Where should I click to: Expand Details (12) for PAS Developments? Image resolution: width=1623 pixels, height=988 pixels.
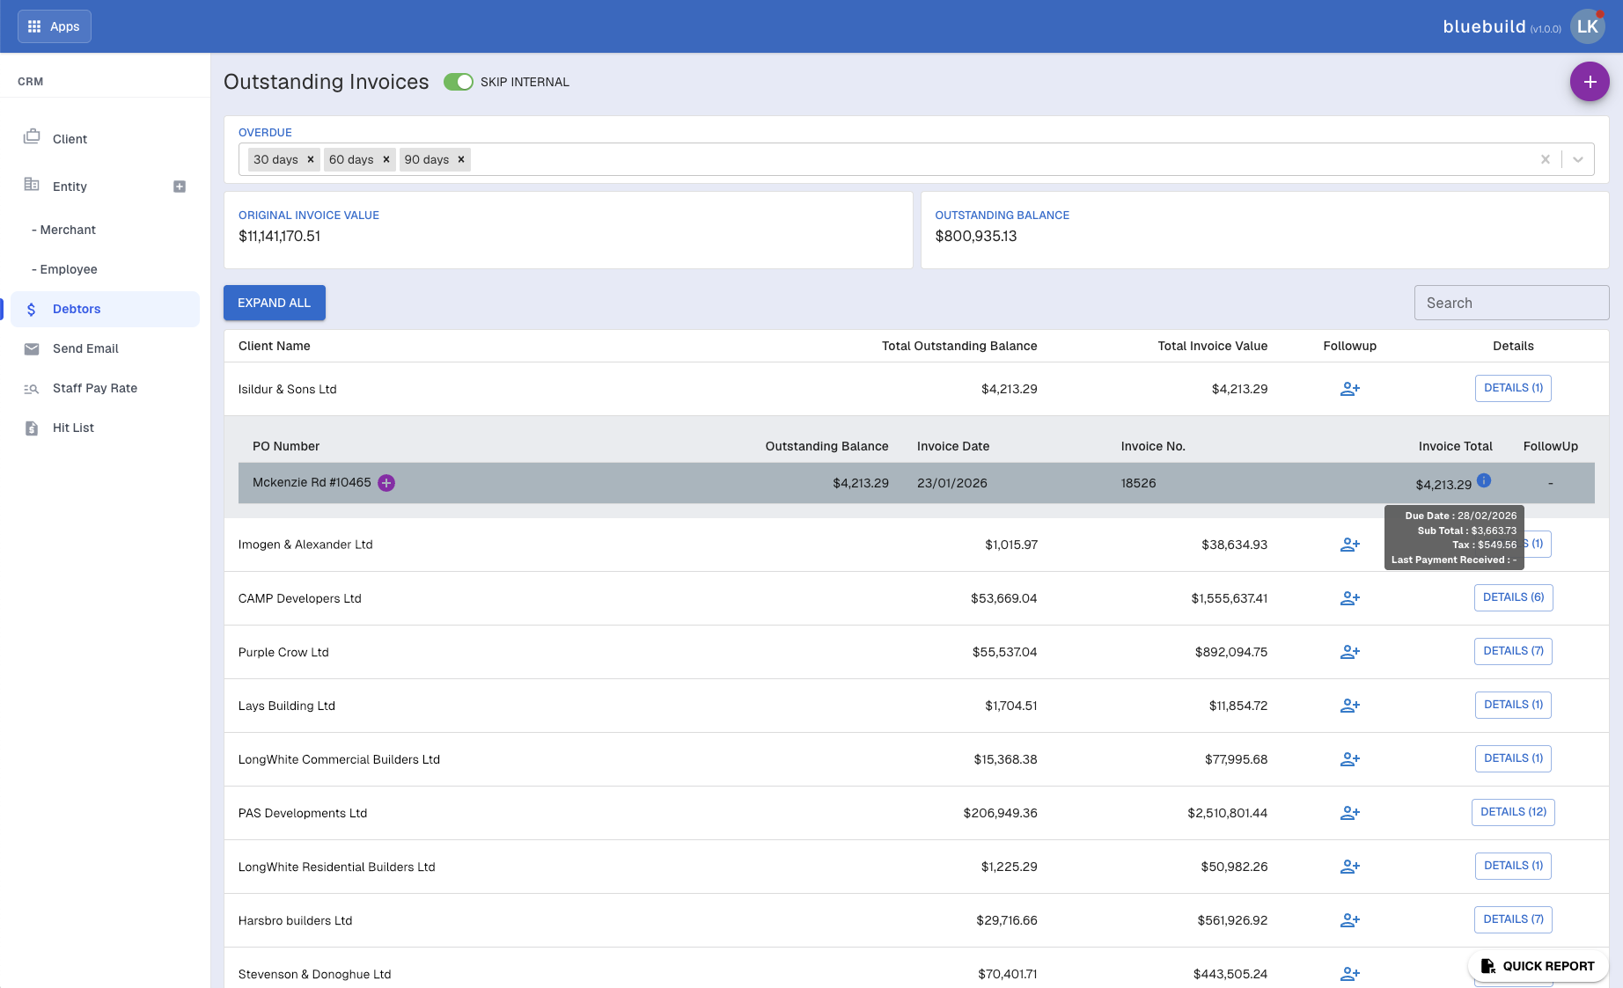point(1513,812)
